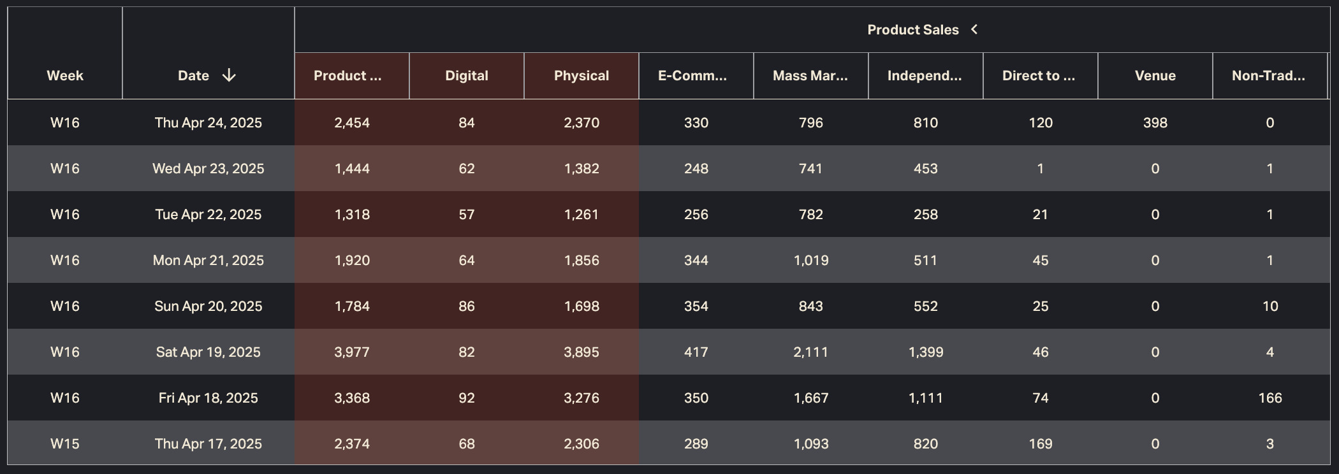Click the 3,977 product total cell

coord(352,352)
